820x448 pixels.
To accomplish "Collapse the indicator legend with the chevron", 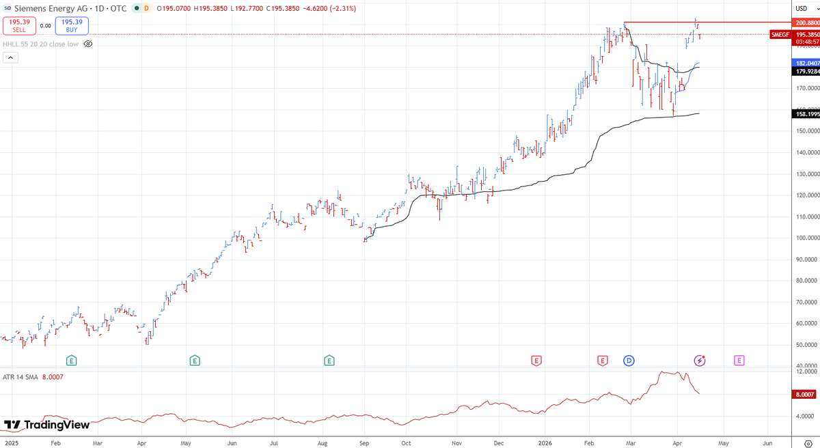I will tap(11, 58).
